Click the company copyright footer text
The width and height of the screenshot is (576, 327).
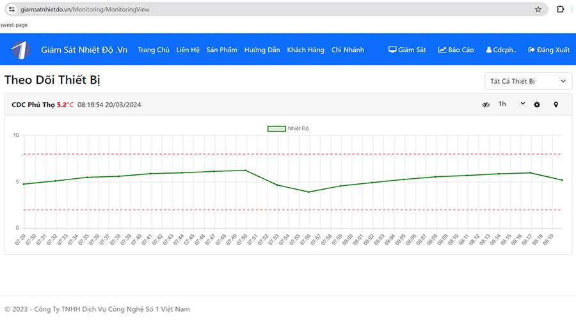[97, 309]
